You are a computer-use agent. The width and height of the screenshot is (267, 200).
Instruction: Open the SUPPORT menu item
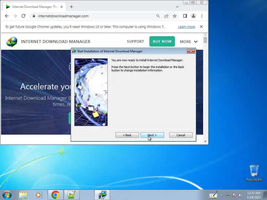pos(135,41)
